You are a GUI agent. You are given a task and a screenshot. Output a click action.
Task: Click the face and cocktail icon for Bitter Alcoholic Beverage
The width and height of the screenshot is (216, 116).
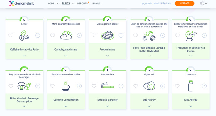24,86
